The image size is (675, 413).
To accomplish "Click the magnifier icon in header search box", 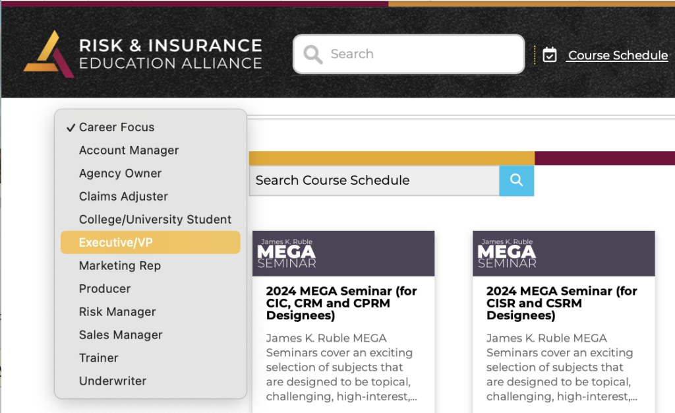I will click(x=312, y=54).
